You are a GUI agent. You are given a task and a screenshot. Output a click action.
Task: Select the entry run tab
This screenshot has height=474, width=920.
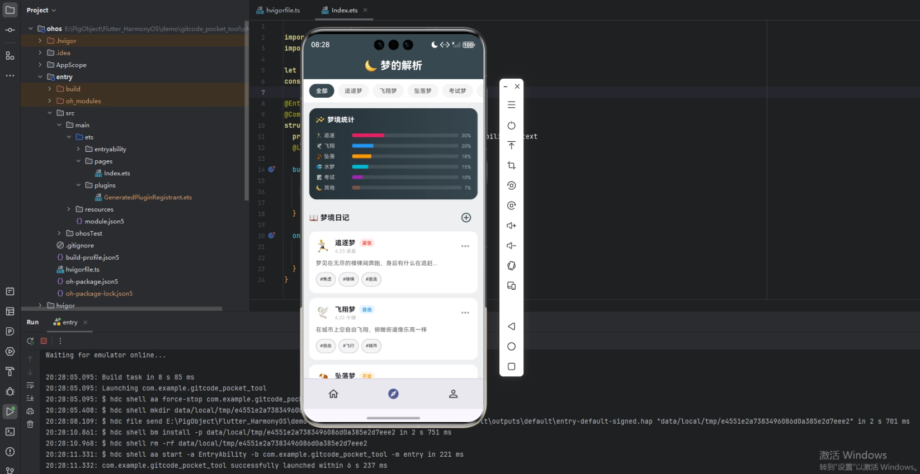pyautogui.click(x=65, y=322)
